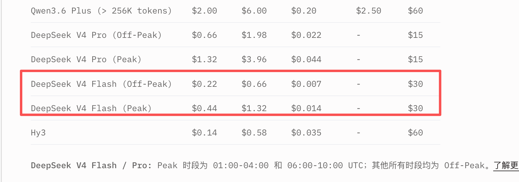The height and width of the screenshot is (182, 519).
Task: Click the DeepSeek V4 Pro (Off-Peak) name
Action: tap(96, 35)
